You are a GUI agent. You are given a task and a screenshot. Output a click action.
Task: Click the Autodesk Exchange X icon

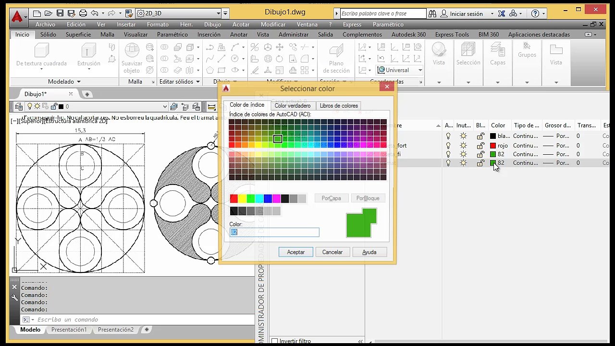click(502, 13)
